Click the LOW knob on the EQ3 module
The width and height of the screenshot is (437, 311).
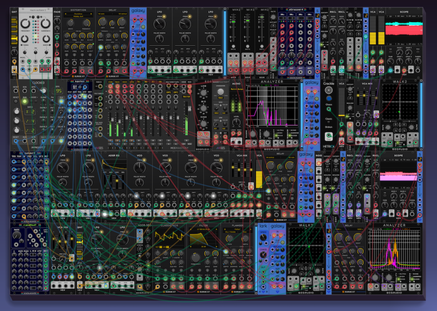pyautogui.click(x=204, y=93)
